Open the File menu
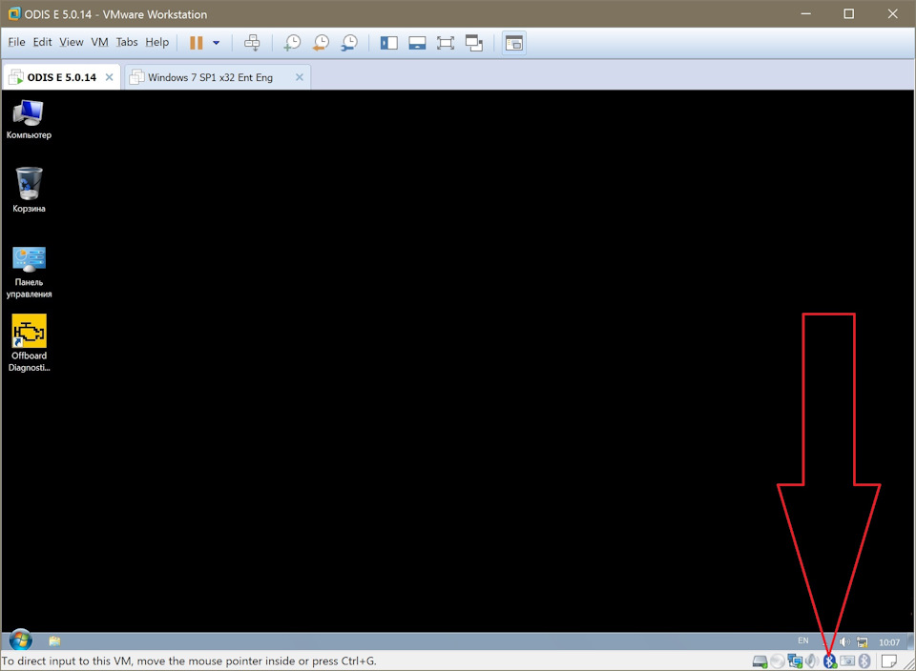Screen dimensions: 916x671 pyautogui.click(x=16, y=42)
